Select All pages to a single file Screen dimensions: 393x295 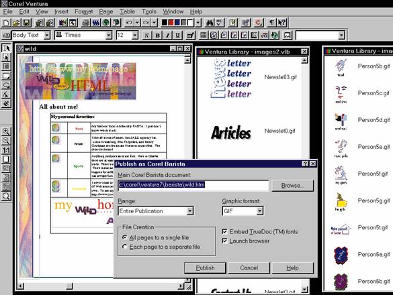[x=155, y=237]
